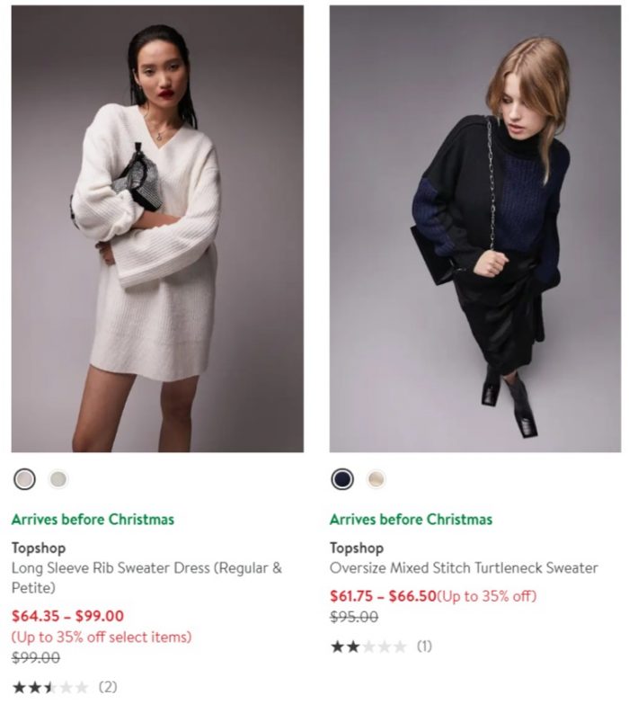629x704 pixels.
Task: Pick the cream swatch for turtleneck sweater
Action: (376, 479)
